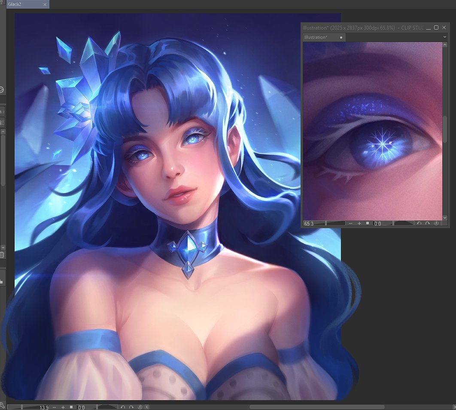Reset rotation of main canvas
This screenshot has height=410, width=456.
point(140,407)
